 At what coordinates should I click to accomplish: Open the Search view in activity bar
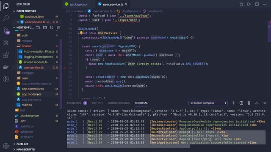(x=6, y=18)
